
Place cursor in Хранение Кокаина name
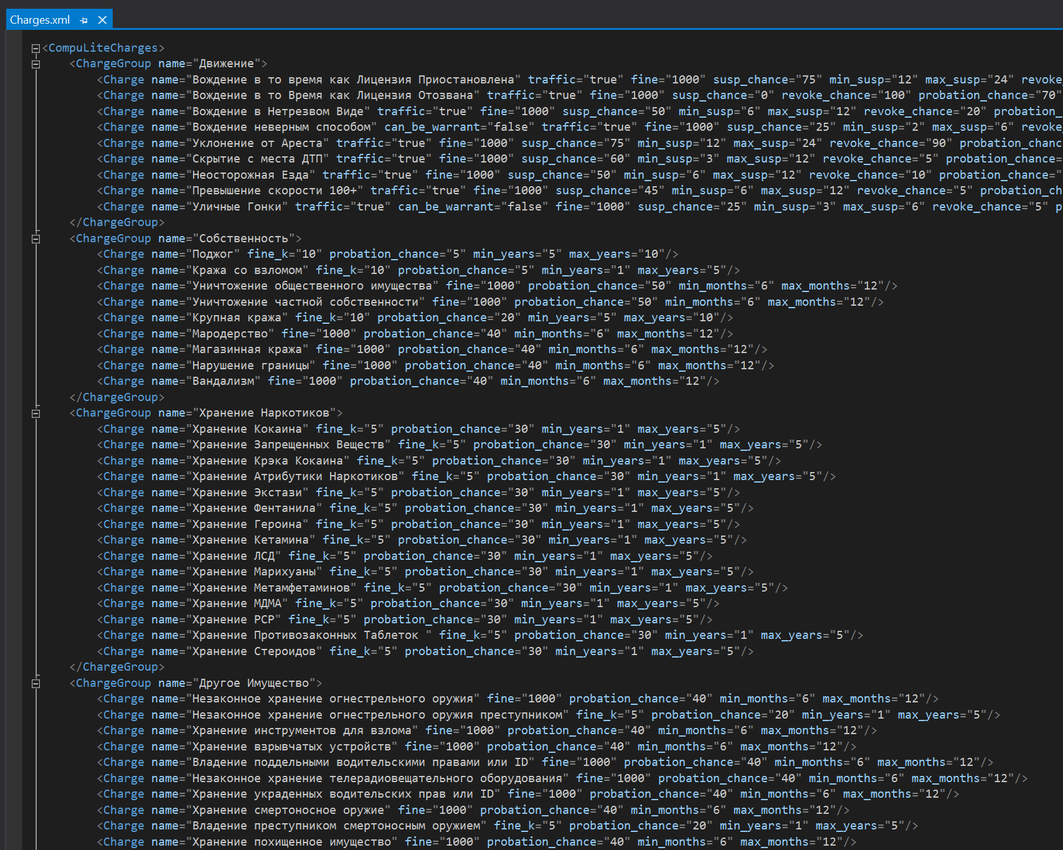click(x=247, y=429)
